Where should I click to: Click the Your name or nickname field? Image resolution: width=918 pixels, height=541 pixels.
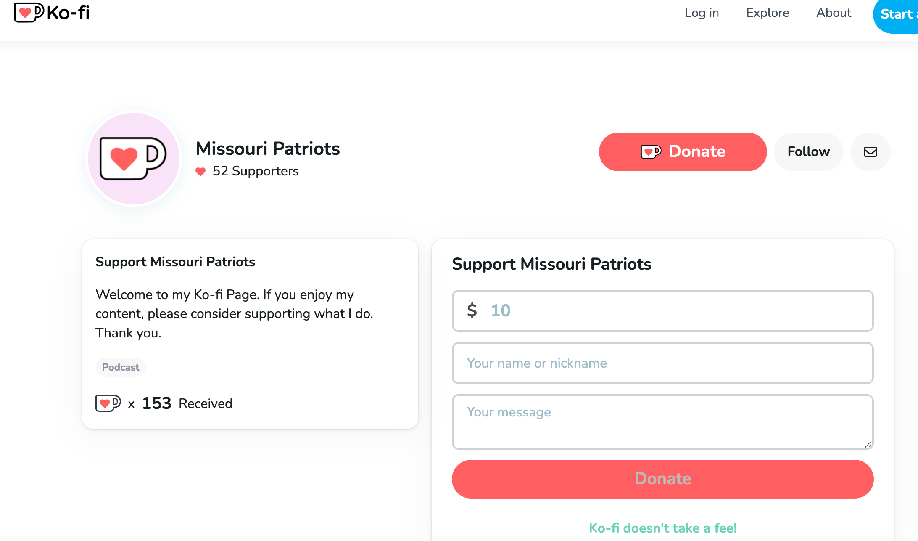point(662,363)
